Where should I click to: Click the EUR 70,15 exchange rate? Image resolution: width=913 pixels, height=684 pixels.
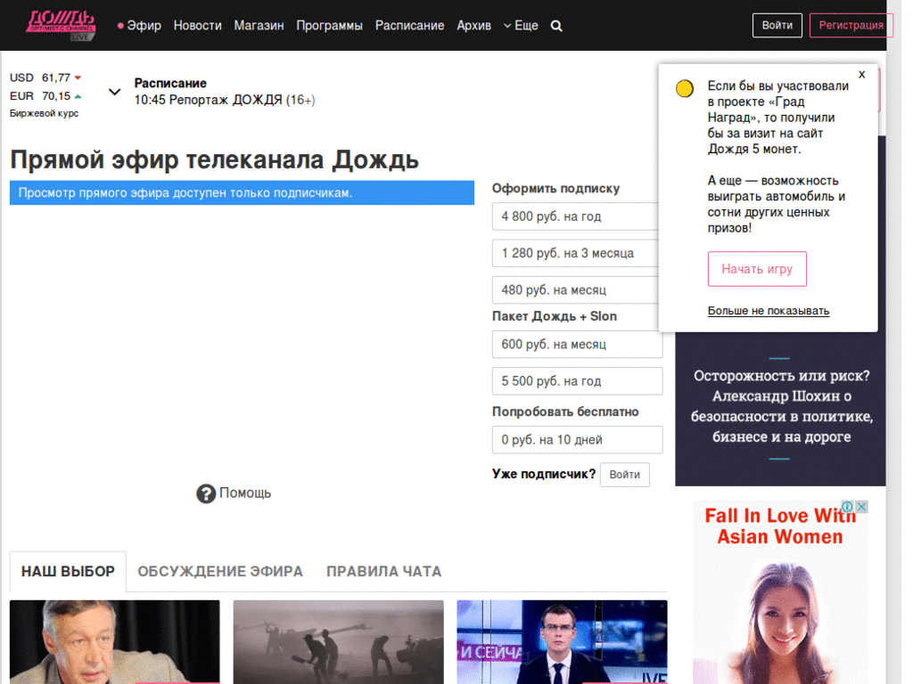coord(45,96)
